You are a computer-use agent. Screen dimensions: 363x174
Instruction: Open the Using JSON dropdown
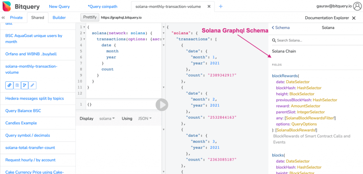click(x=145, y=118)
